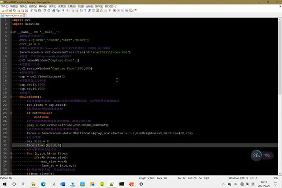The image size is (282, 188).
Task: Open the 插件(P) Plugins menu
Action: pos(99,6)
